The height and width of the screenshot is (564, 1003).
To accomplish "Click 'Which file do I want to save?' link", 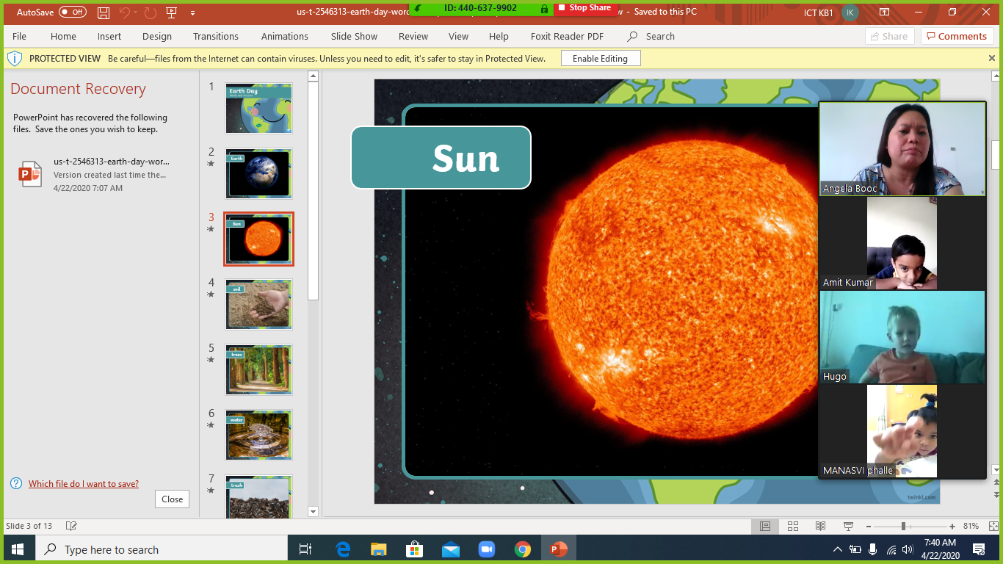I will click(x=83, y=483).
